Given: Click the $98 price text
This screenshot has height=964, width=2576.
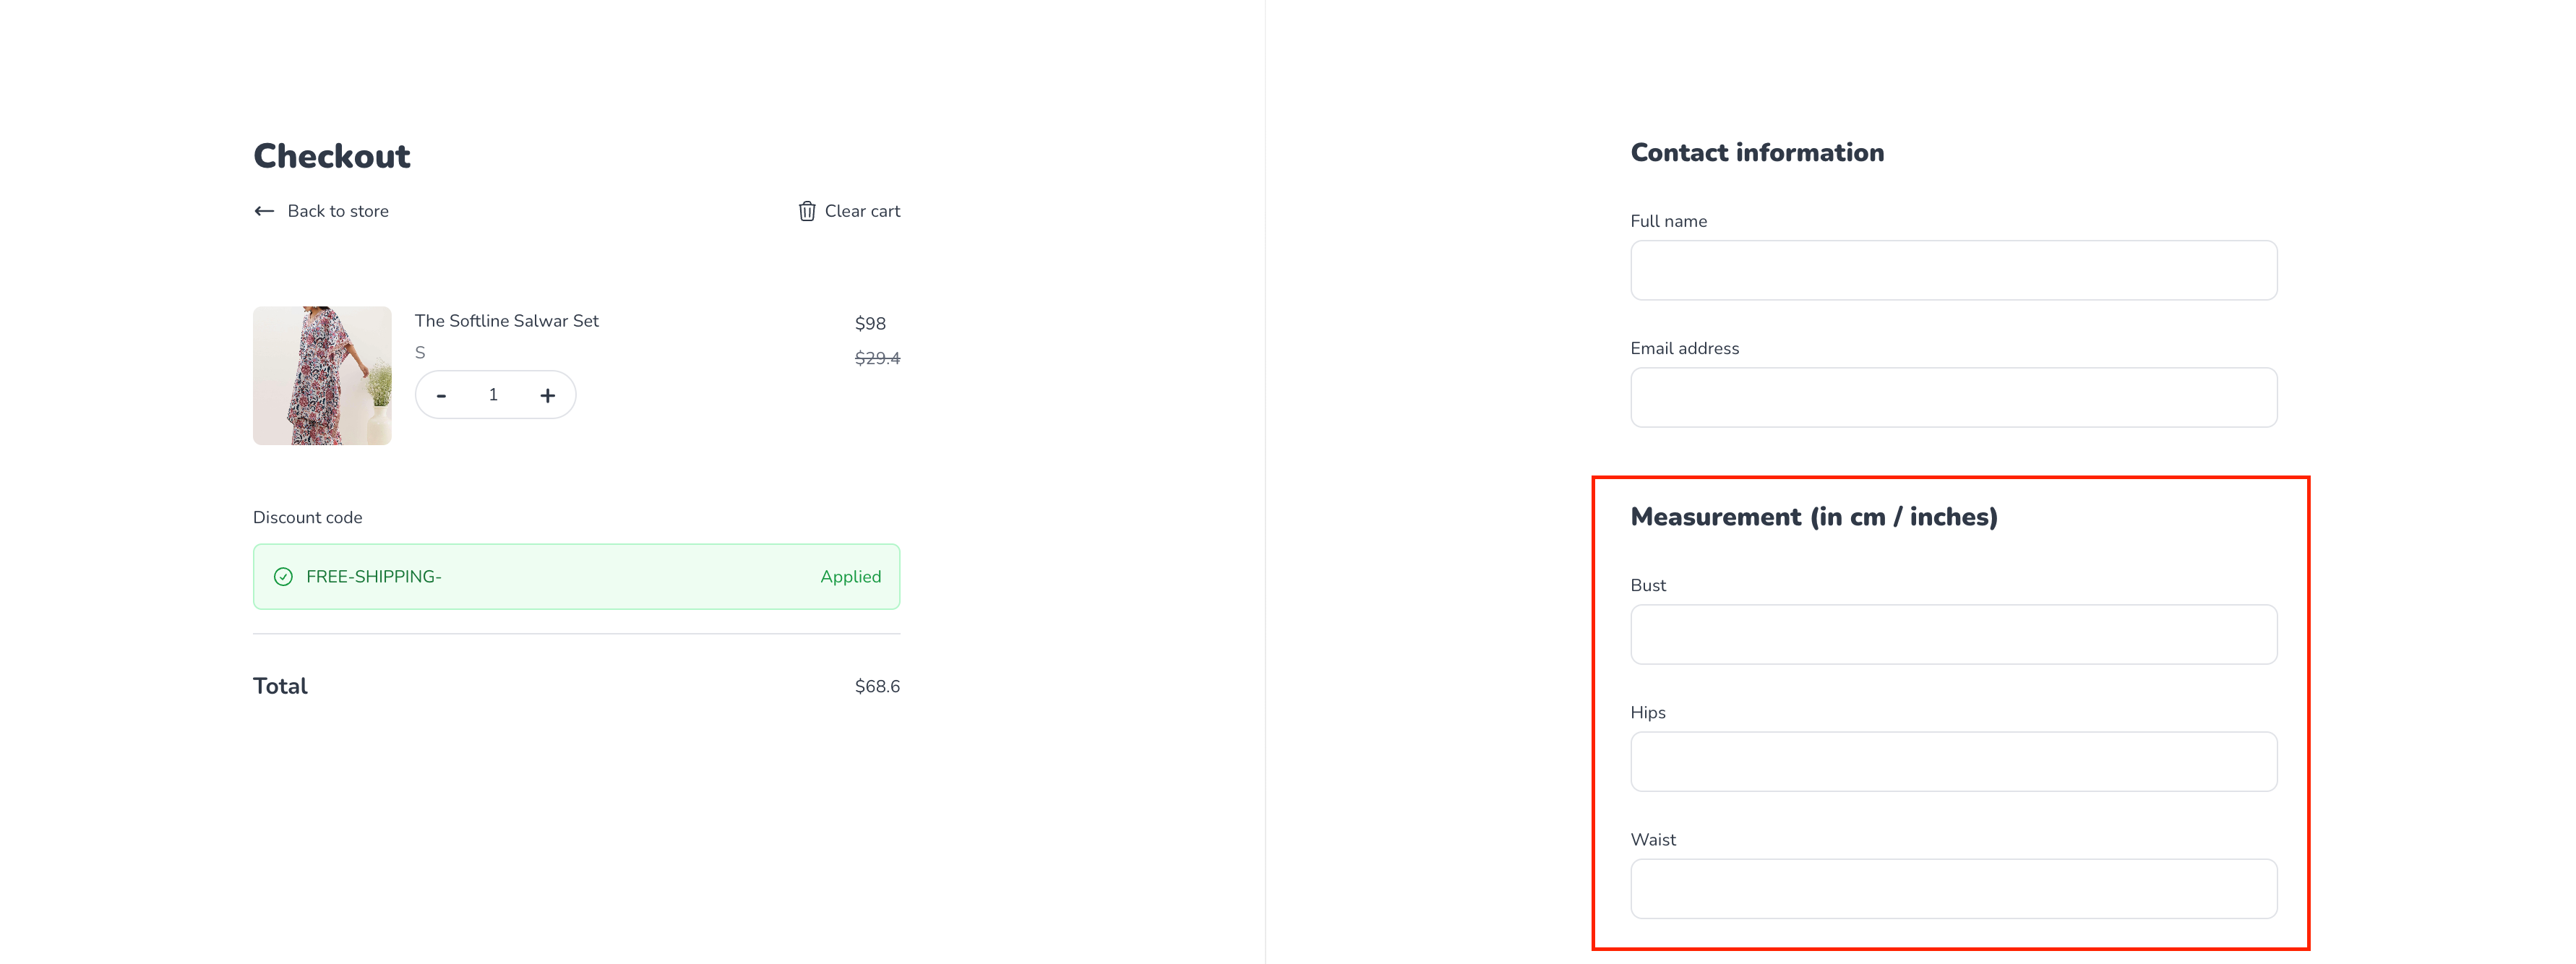Looking at the screenshot, I should point(870,323).
